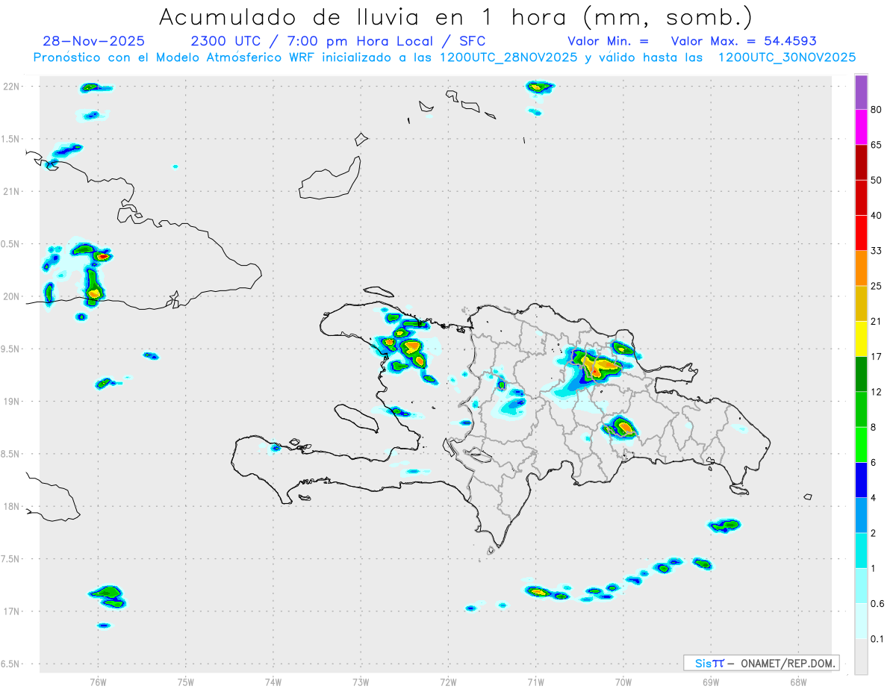This screenshot has height=692, width=896.
Task: Click the '19N' latitude axis label
Action: [13, 401]
